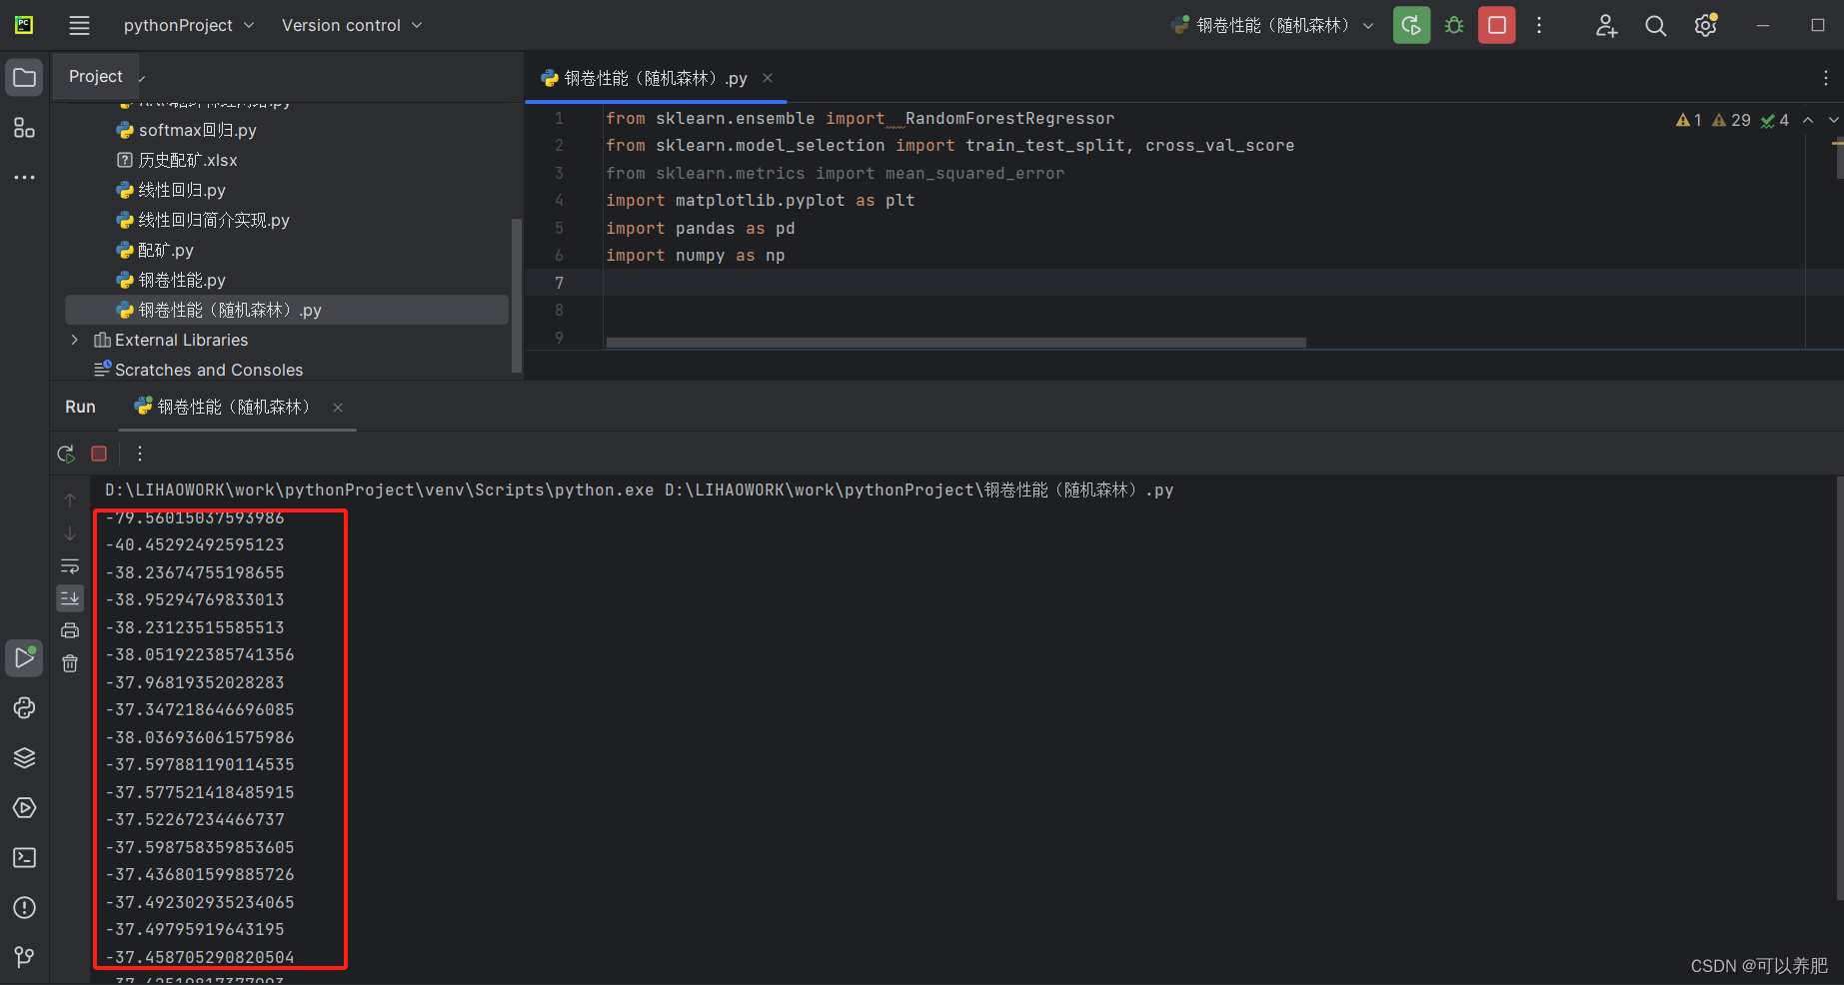Click console output -40.45292492595123
The height and width of the screenshot is (985, 1844).
pyautogui.click(x=195, y=544)
